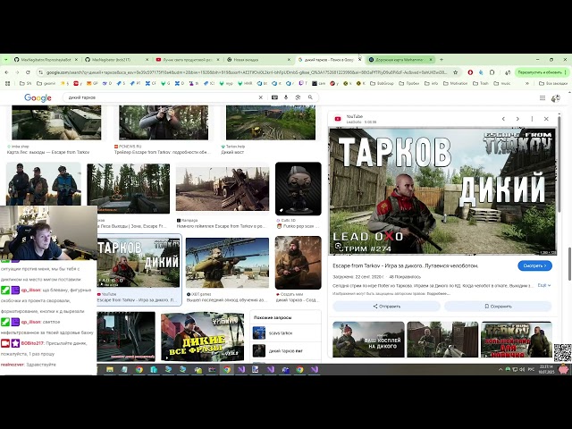Open File Explorer from taskbar

109,369
